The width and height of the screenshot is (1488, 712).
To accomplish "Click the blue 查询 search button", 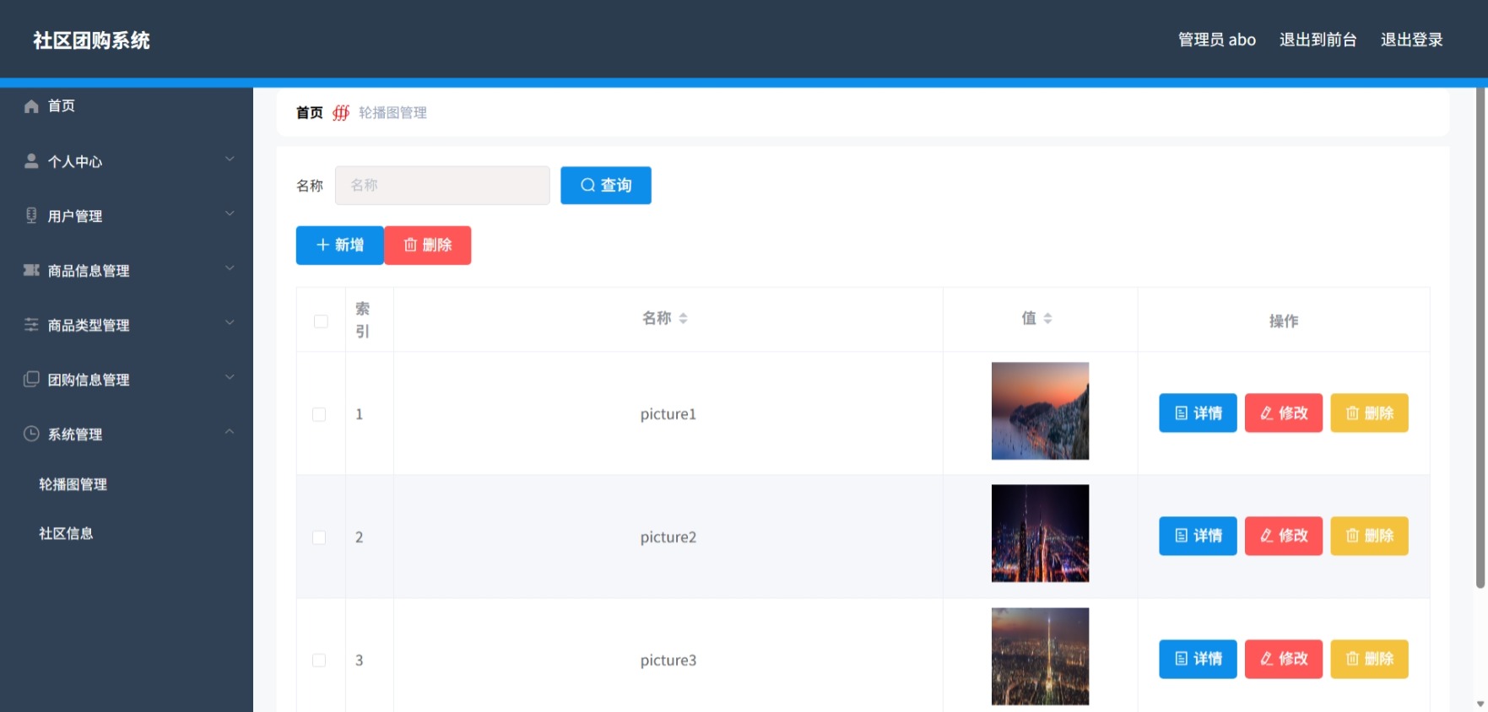I will (x=606, y=185).
